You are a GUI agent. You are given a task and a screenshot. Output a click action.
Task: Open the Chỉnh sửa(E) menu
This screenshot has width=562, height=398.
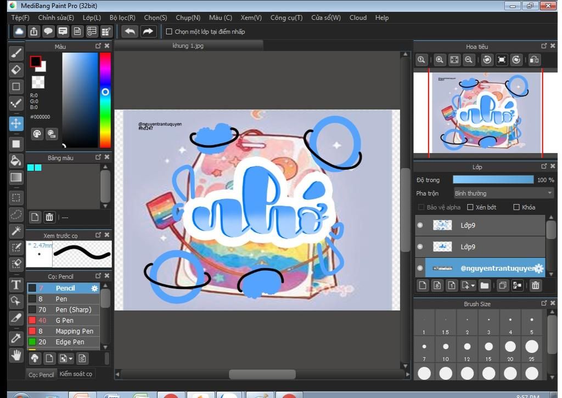pyautogui.click(x=56, y=18)
